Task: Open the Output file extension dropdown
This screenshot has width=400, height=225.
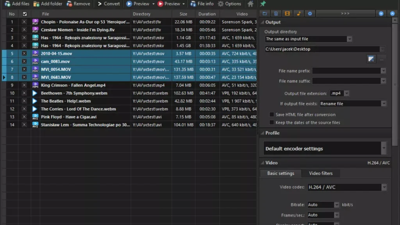Action: (346, 93)
